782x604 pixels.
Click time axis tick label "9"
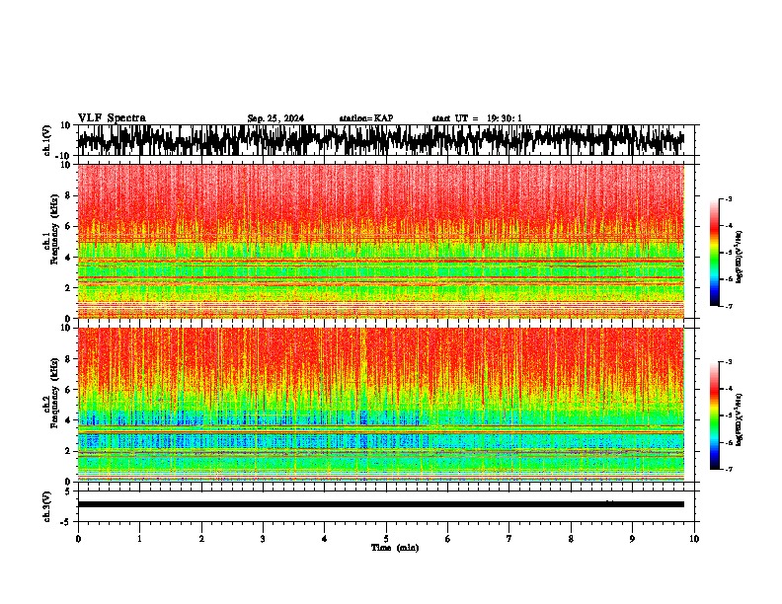[632, 539]
